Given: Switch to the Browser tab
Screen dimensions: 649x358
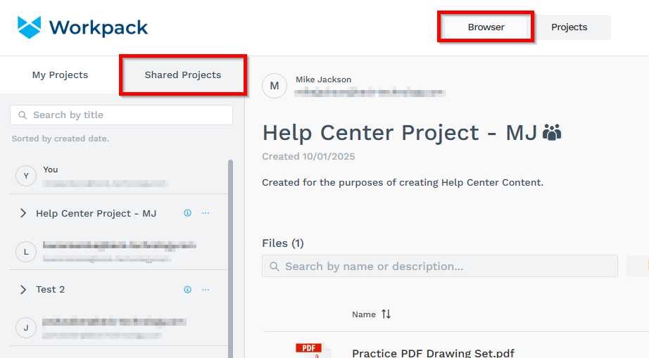Looking at the screenshot, I should pyautogui.click(x=486, y=27).
